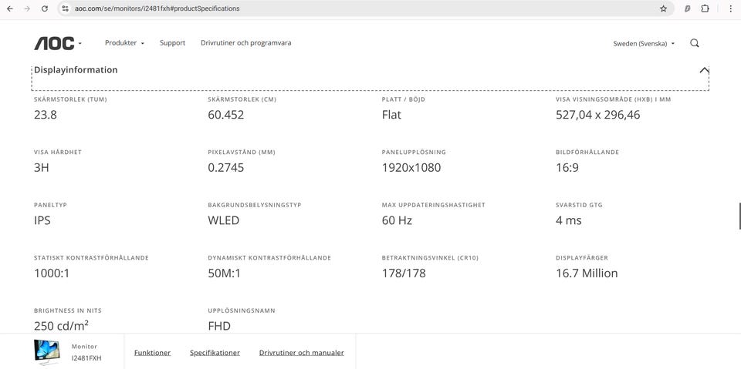Screen dimensions: 741x369
Task: Click the extension icon left of puzzle icon
Action: [687, 8]
